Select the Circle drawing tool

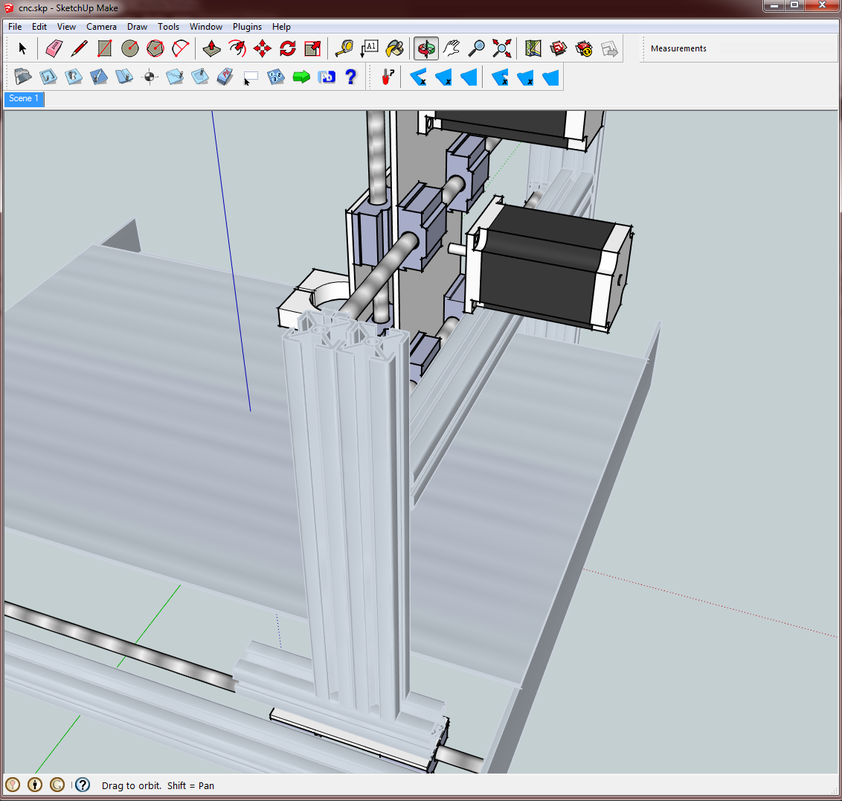[x=129, y=48]
